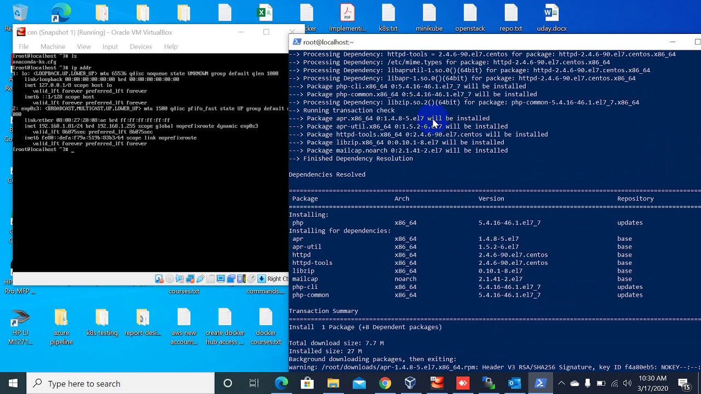Click the OneDrive cloud tray icon
This screenshot has height=394, width=701.
(574, 383)
